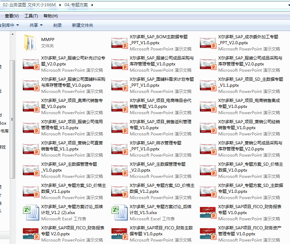Select 项目_SD_主数据专题_V1.1.pptx file icon
Screen dimensions: 290x244
pyautogui.click(x=208, y=85)
